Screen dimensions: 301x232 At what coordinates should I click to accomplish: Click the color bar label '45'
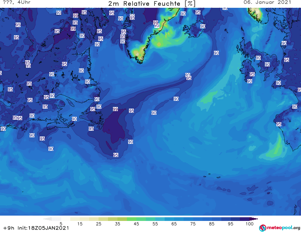pyautogui.click(x=136, y=224)
